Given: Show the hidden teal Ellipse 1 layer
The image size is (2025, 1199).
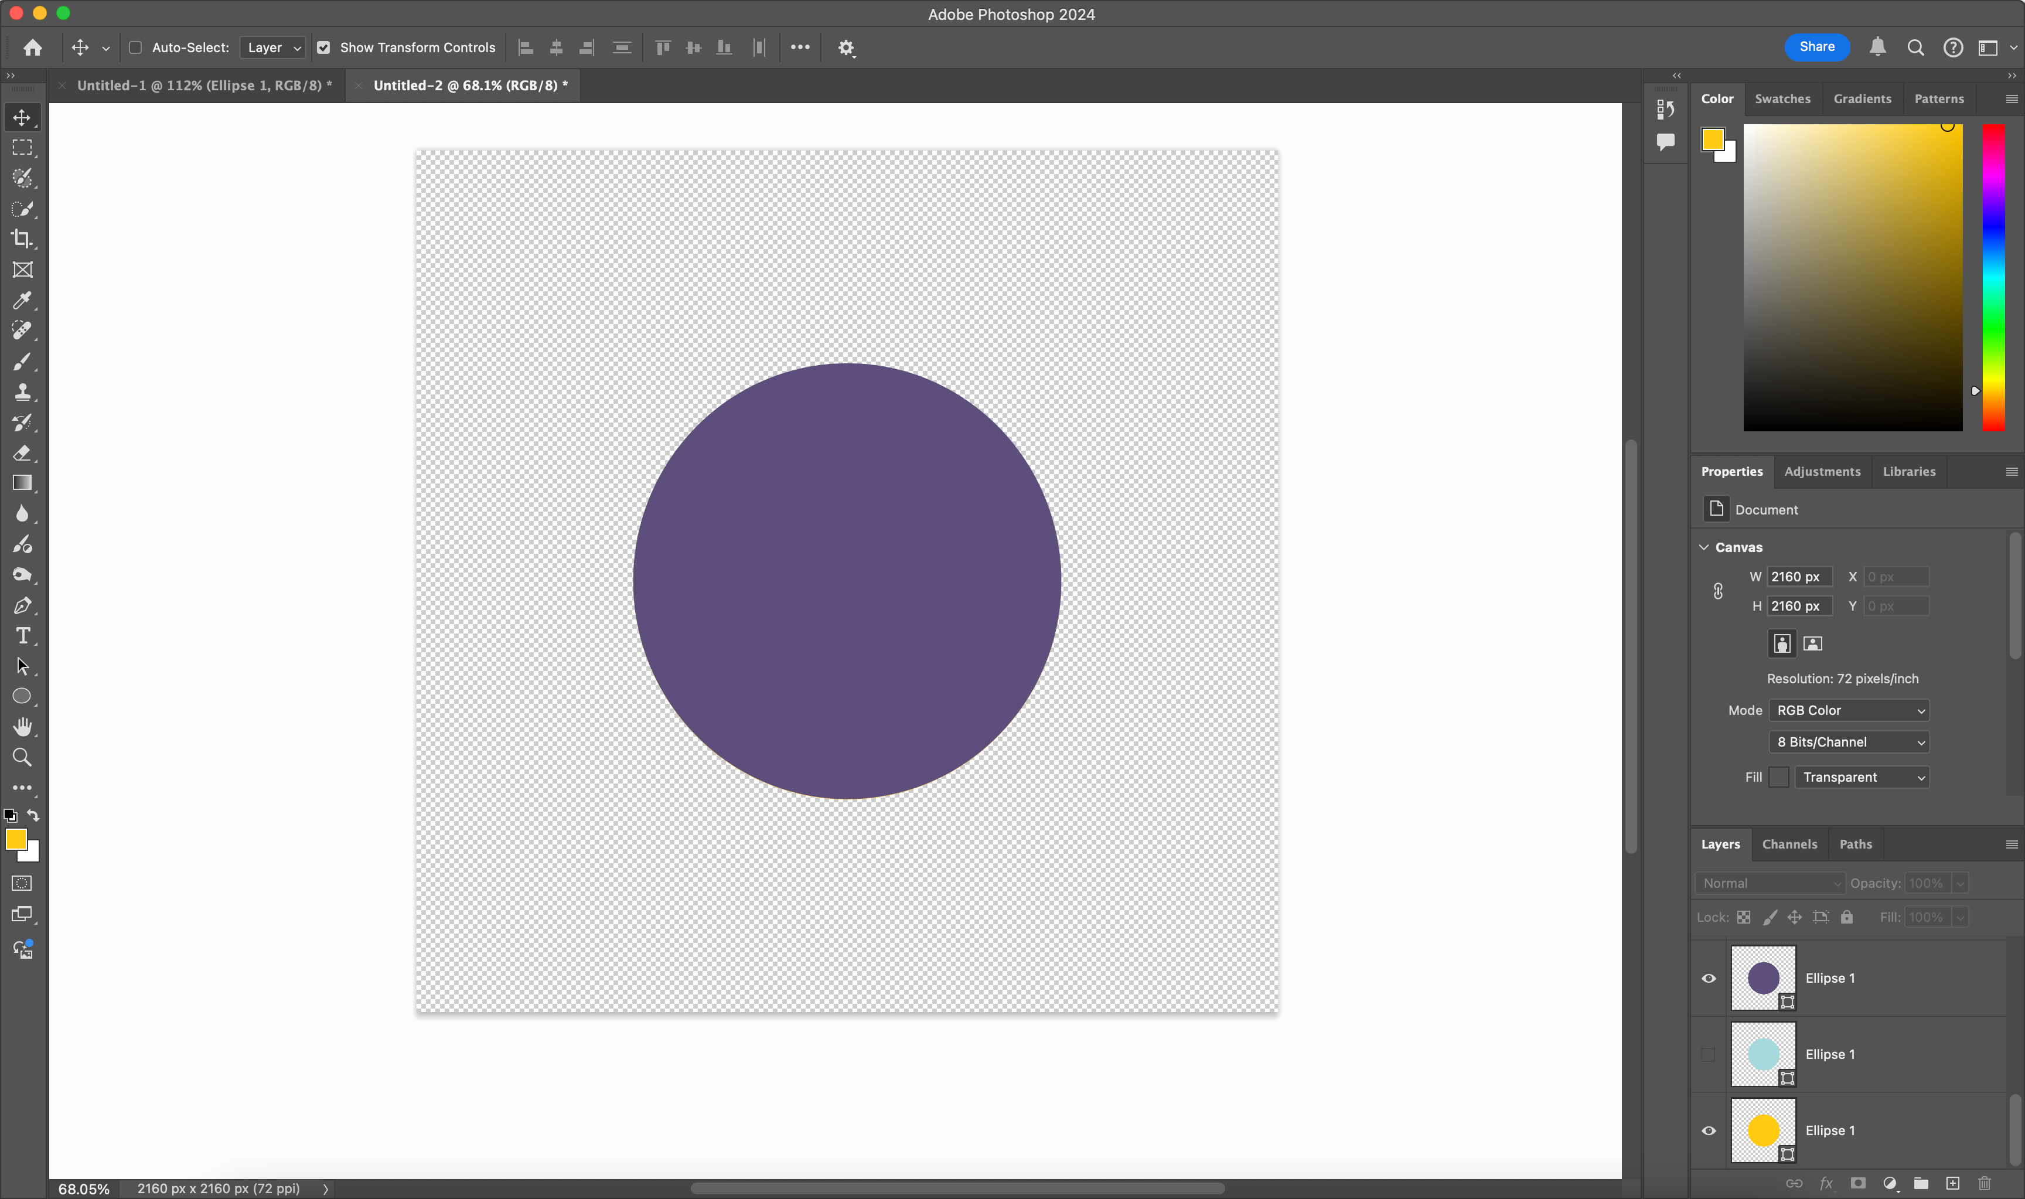Looking at the screenshot, I should pos(1707,1054).
